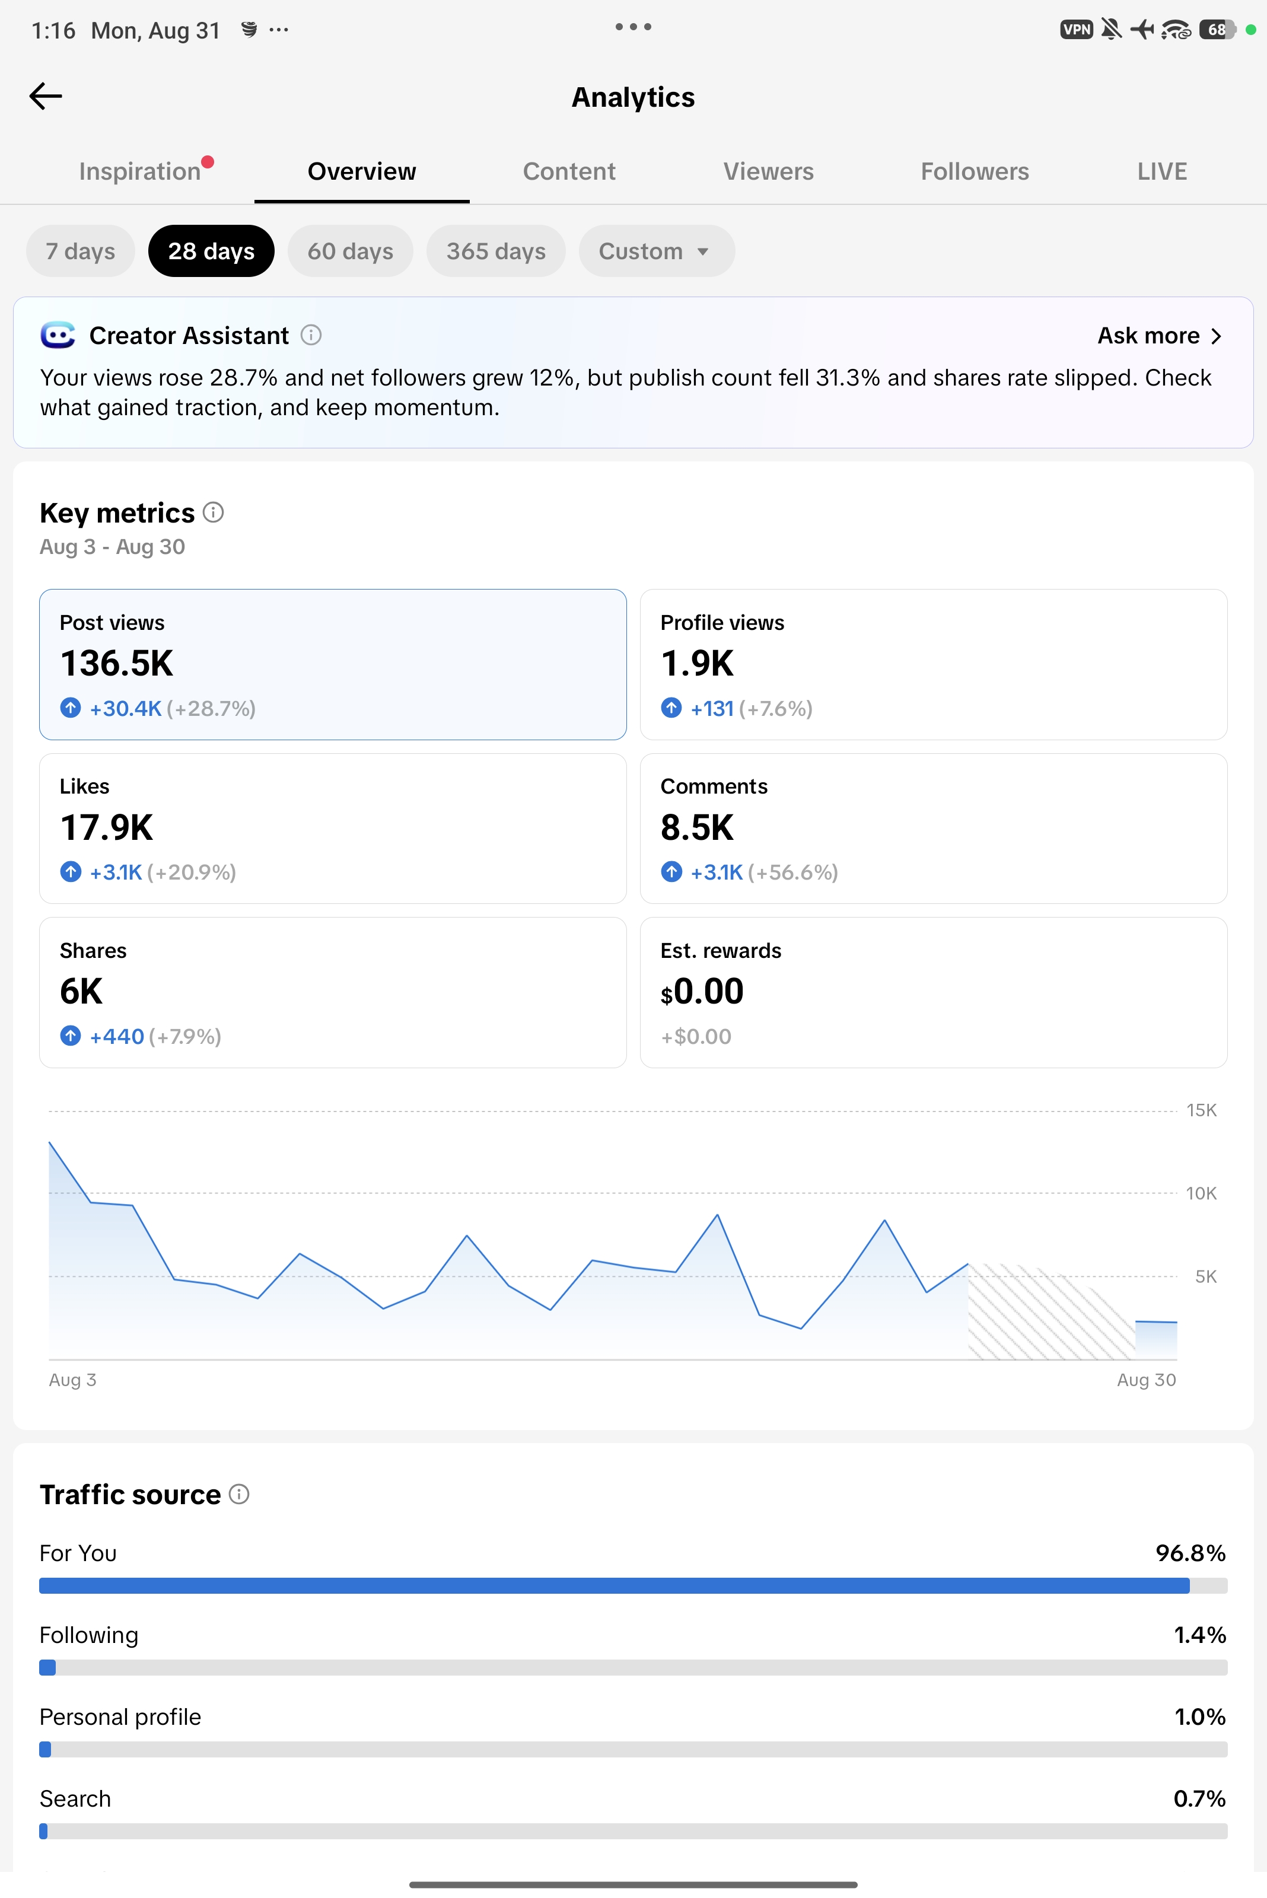Switch to the Overview tab
This screenshot has height=1898, width=1267.
pyautogui.click(x=362, y=171)
